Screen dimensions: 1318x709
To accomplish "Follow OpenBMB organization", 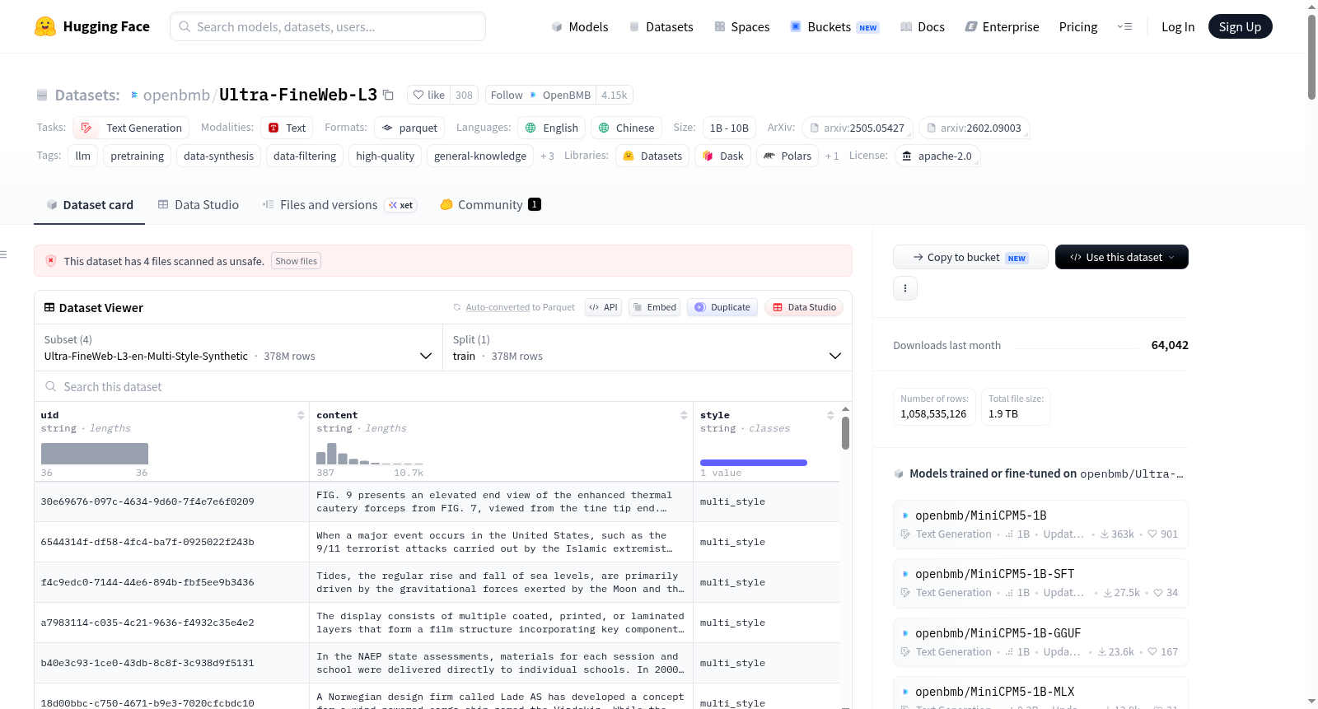I will 540,95.
